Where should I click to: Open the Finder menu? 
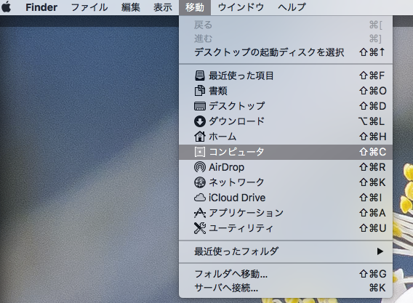coord(41,7)
